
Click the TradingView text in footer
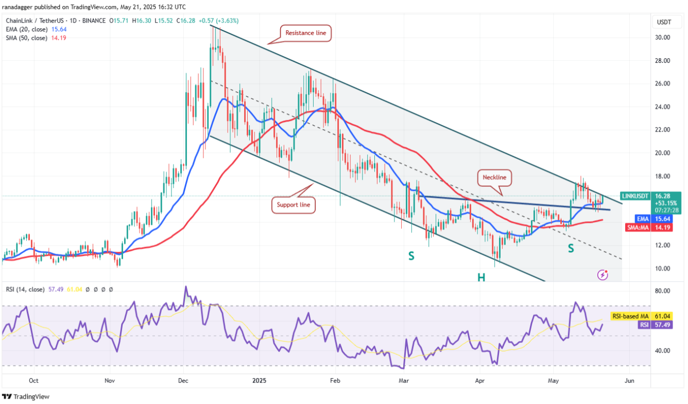click(31, 397)
